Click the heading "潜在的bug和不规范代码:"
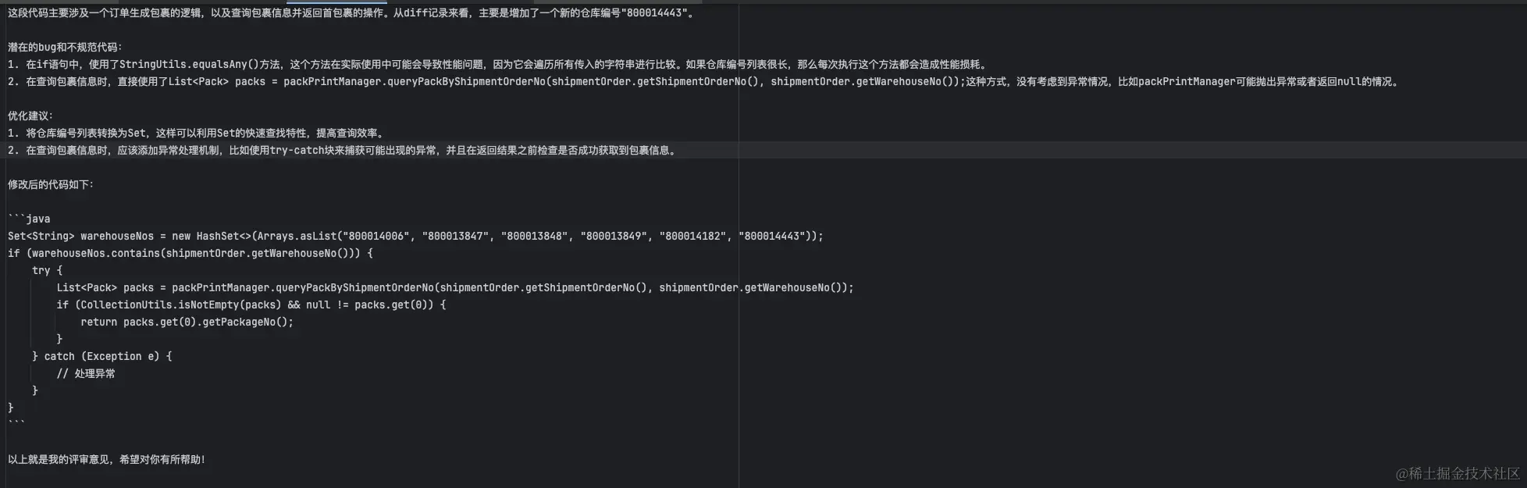The image size is (1527, 488). pyautogui.click(x=66, y=47)
